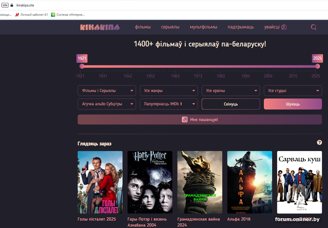Click the Голы пісталет 2025 title
The image size is (328, 228).
97,219
